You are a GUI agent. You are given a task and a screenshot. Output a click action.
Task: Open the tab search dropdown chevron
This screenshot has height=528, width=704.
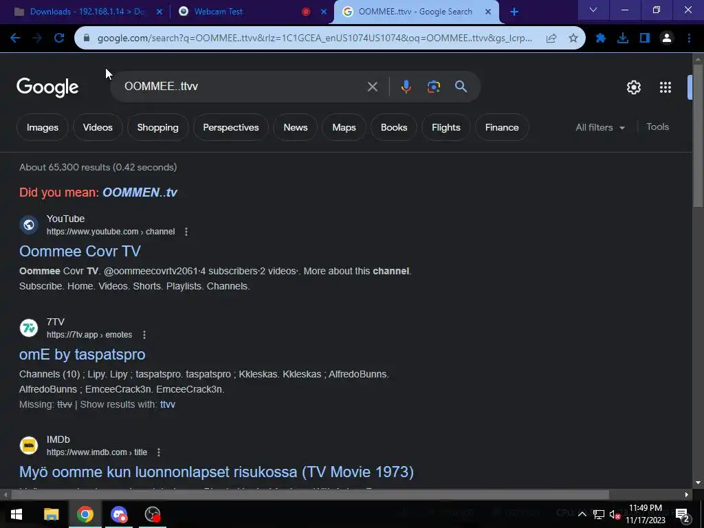[593, 10]
